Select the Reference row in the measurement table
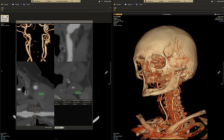Viewport: 224px width, 140px height. point(73,104)
